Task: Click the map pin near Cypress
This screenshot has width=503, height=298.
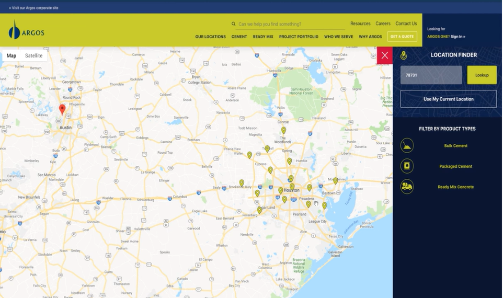Action: pos(270,170)
